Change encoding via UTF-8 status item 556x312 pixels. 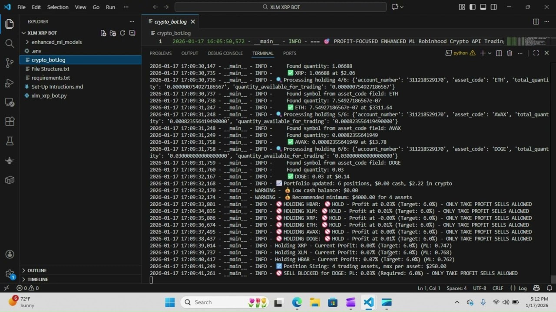(480, 288)
